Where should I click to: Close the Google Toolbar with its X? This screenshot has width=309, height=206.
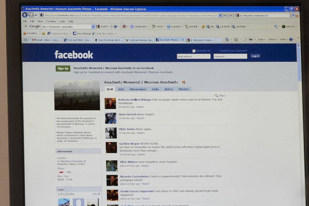click(x=26, y=26)
